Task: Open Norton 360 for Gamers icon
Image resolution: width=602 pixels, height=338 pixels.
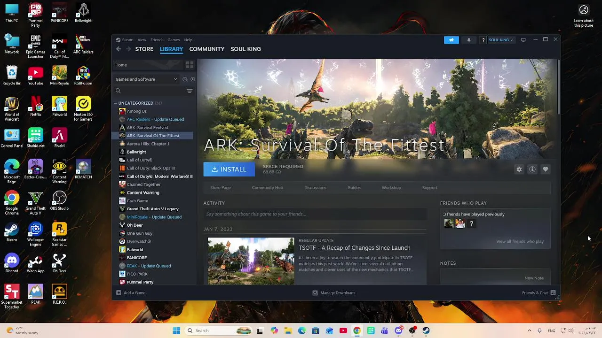Action: tap(83, 109)
